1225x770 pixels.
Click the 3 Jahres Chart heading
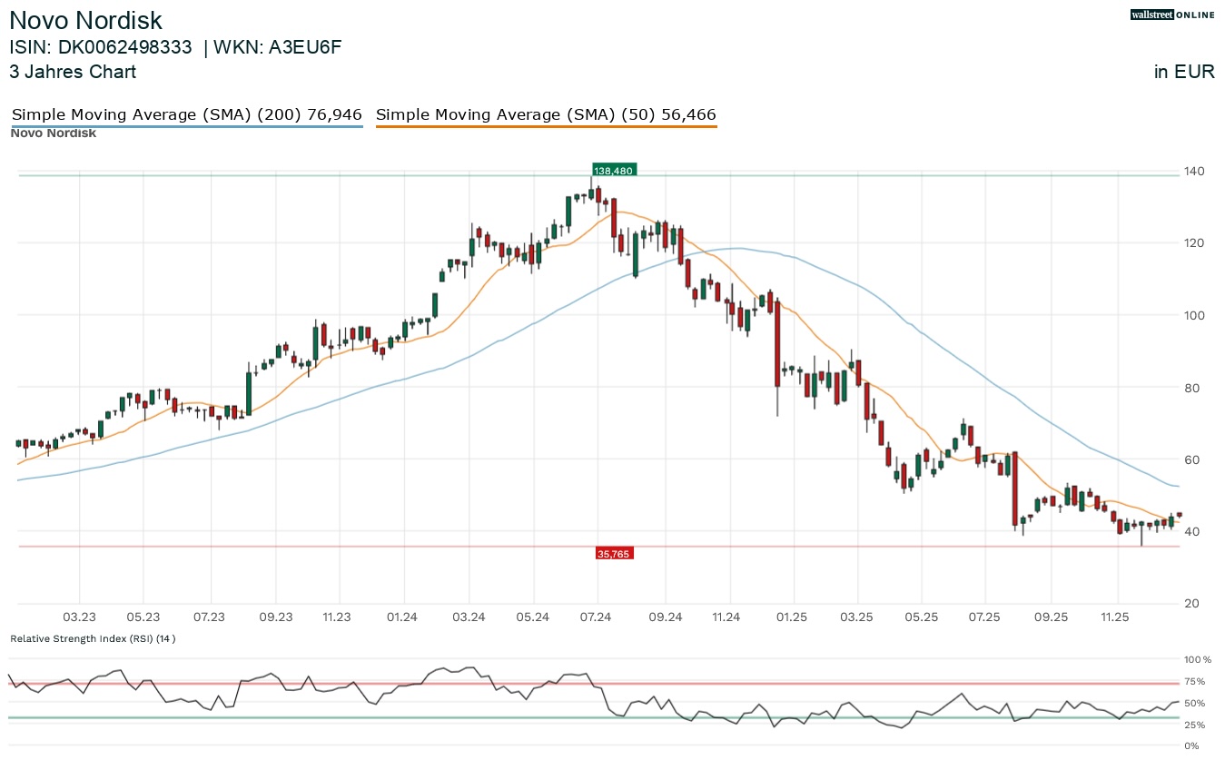tap(73, 72)
